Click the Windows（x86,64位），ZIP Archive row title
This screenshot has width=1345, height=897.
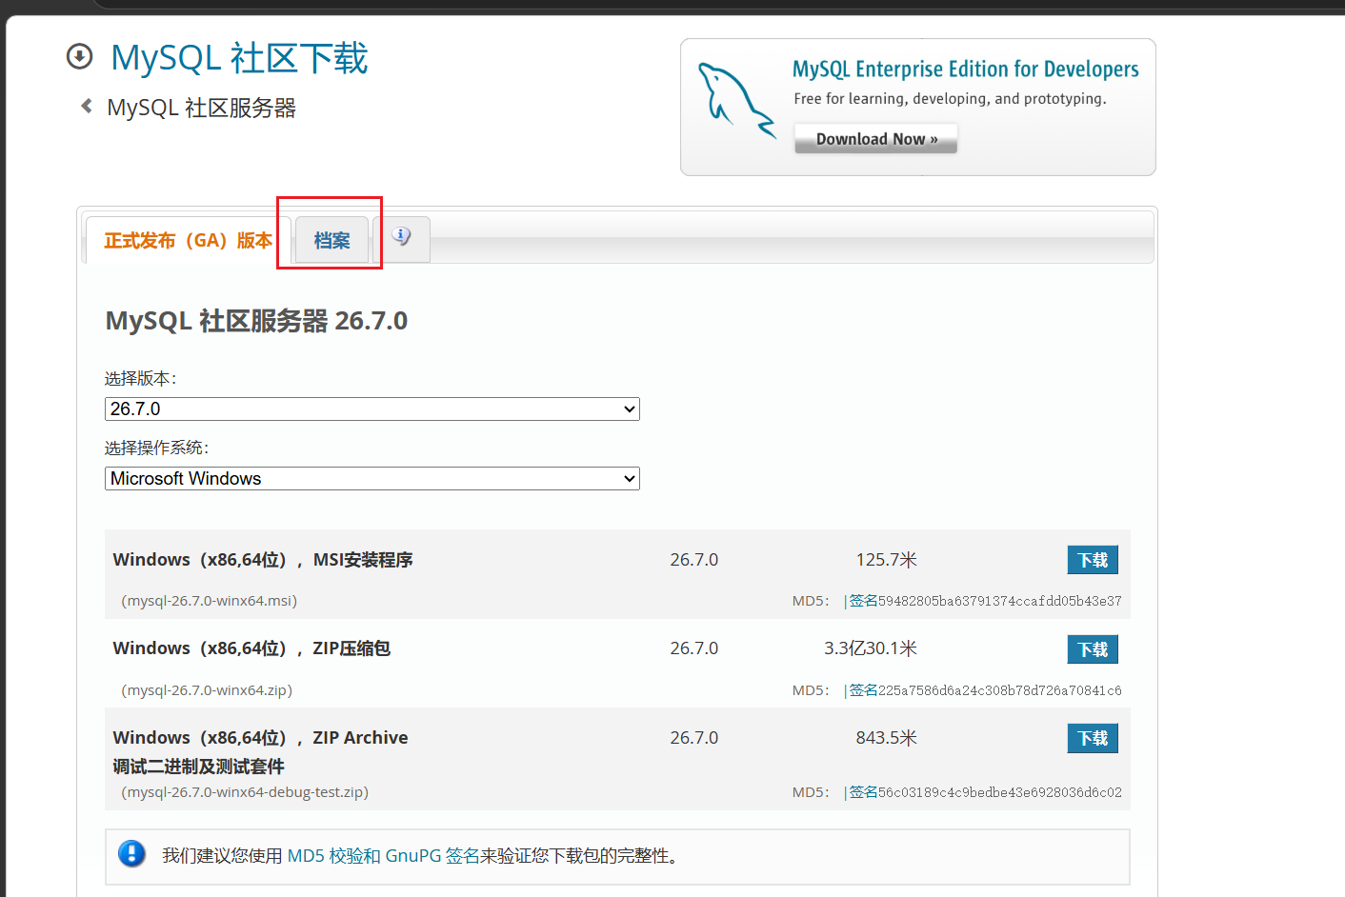(x=260, y=738)
